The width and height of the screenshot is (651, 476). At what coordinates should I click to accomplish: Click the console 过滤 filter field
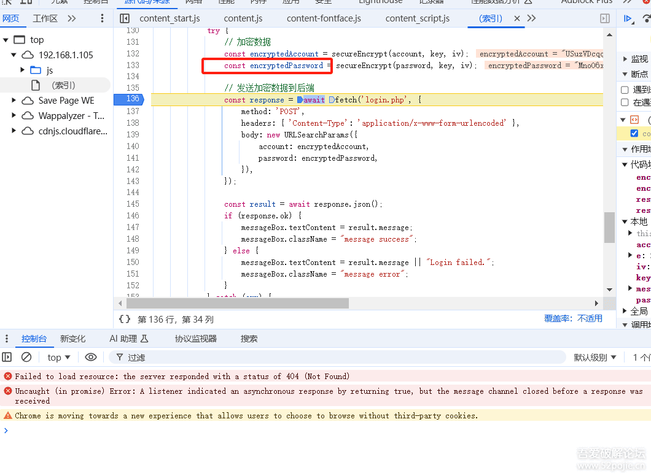[337, 357]
